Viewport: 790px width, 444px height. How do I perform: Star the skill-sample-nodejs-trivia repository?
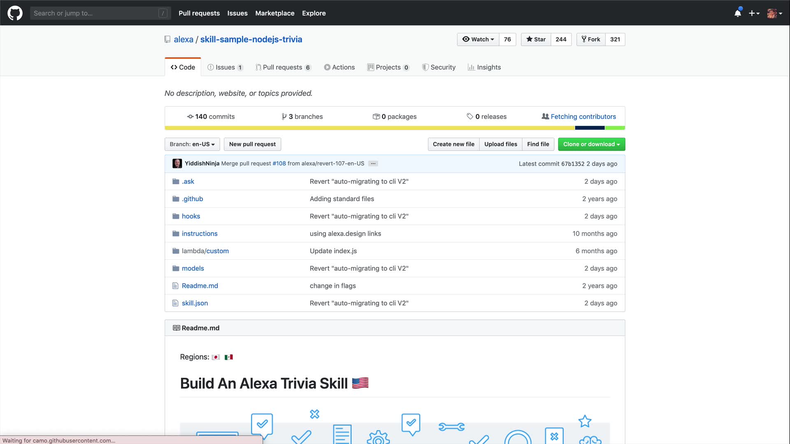pyautogui.click(x=536, y=39)
